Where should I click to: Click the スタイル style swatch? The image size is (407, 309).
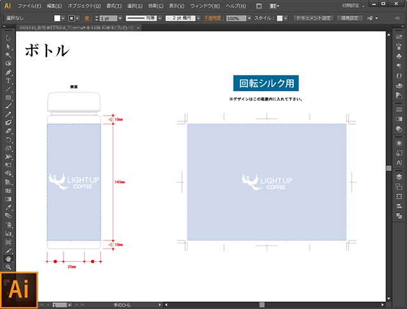(280, 18)
